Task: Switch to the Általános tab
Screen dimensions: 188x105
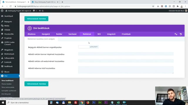Action: [x=31, y=34]
